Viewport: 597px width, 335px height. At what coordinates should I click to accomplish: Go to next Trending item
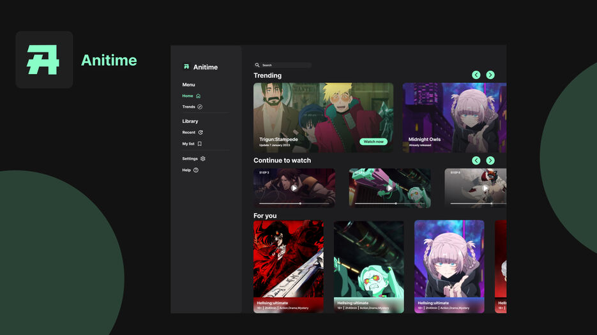[x=490, y=75]
